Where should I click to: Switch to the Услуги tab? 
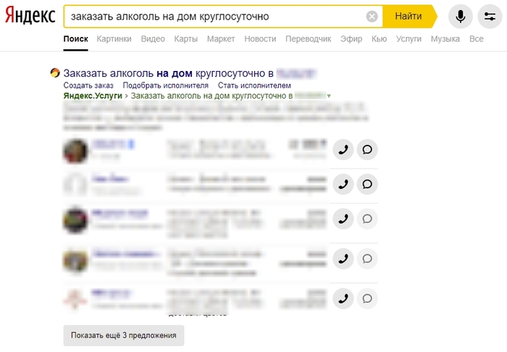[x=408, y=39]
